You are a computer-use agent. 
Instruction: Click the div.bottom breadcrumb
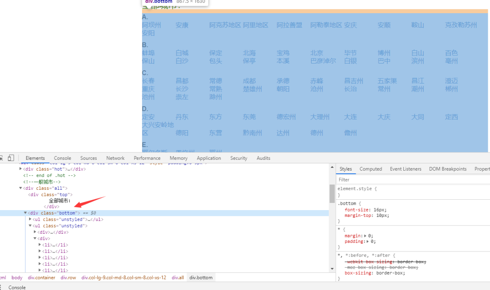(x=201, y=277)
